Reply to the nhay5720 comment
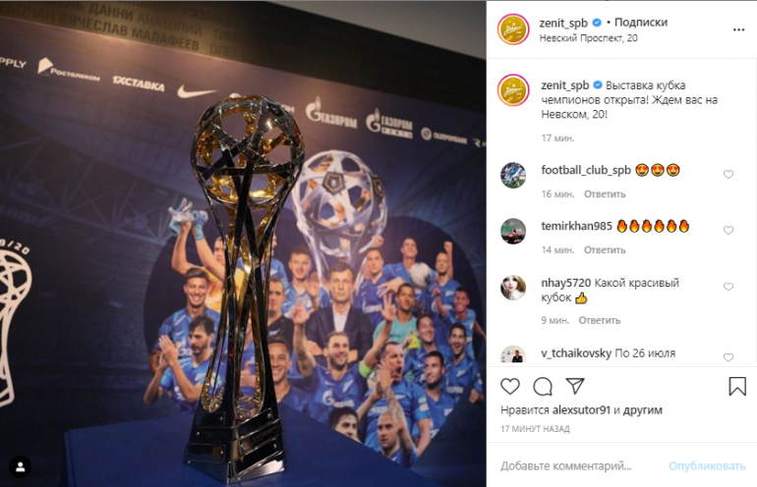This screenshot has width=757, height=487. coord(599,321)
